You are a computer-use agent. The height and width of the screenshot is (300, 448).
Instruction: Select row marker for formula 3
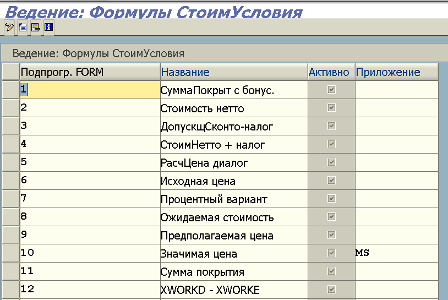tap(11, 126)
